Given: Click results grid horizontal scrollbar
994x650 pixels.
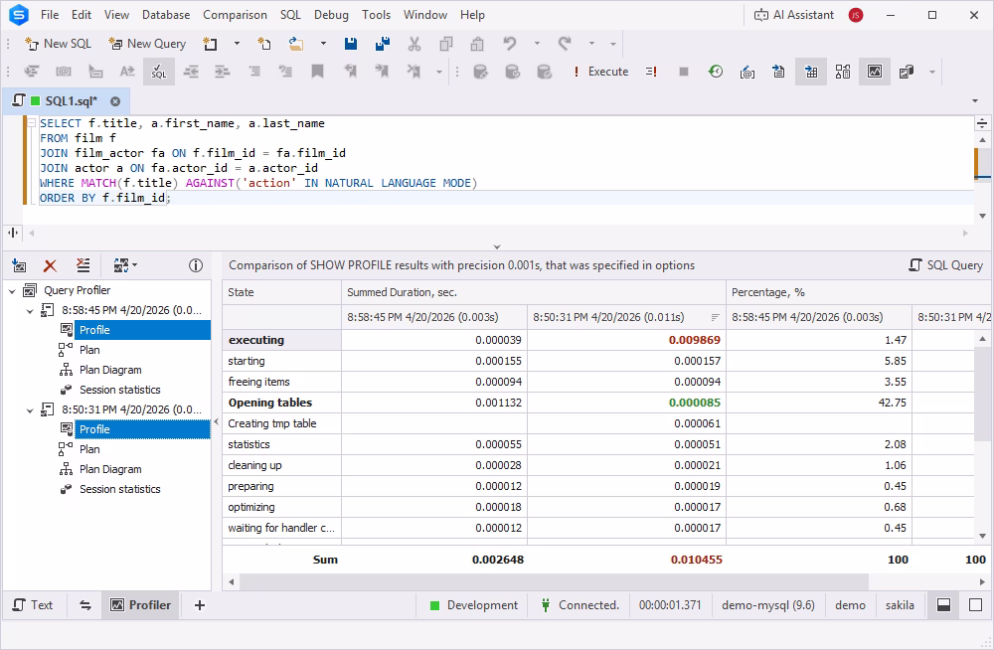Looking at the screenshot, I should coord(554,581).
